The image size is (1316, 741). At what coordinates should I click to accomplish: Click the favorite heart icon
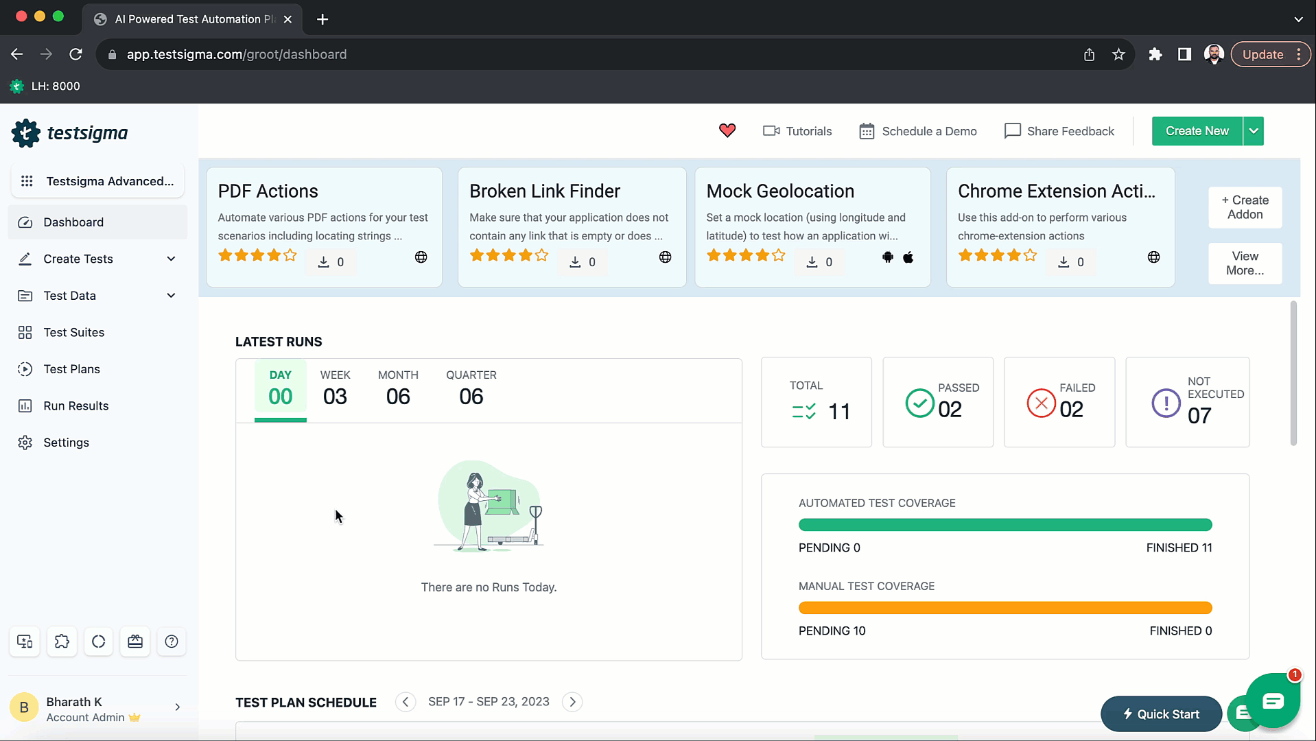point(727,130)
